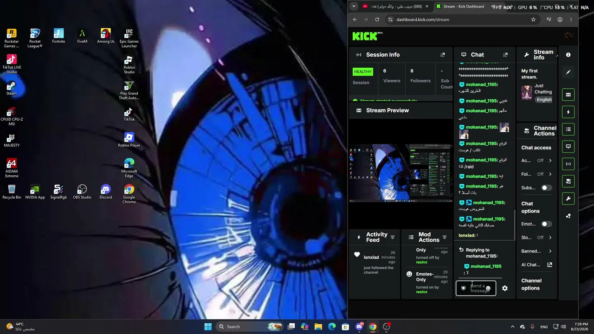
Task: Click the address bar URL
Action: coord(423,19)
